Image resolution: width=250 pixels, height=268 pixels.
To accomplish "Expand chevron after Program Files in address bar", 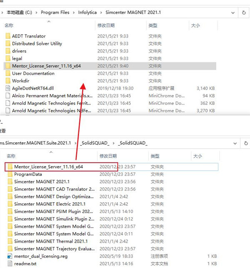I will (74, 12).
